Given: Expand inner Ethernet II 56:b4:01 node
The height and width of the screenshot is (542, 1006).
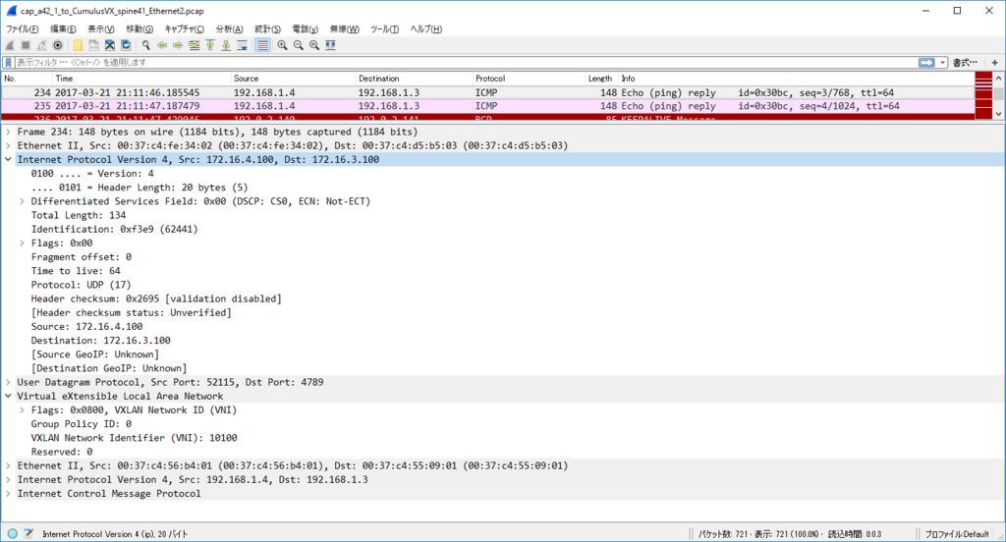Looking at the screenshot, I should 8,465.
